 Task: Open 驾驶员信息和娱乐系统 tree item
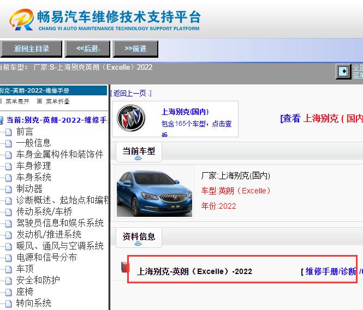59,223
